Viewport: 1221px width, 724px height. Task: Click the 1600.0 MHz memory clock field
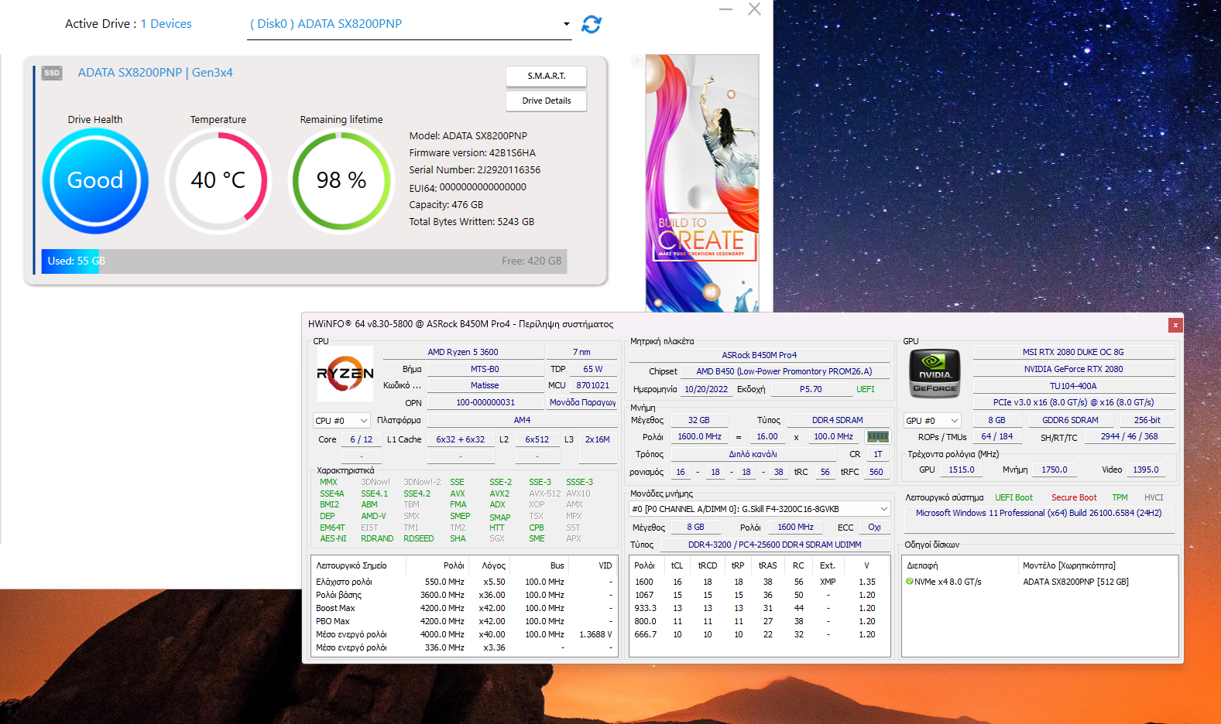pos(699,436)
